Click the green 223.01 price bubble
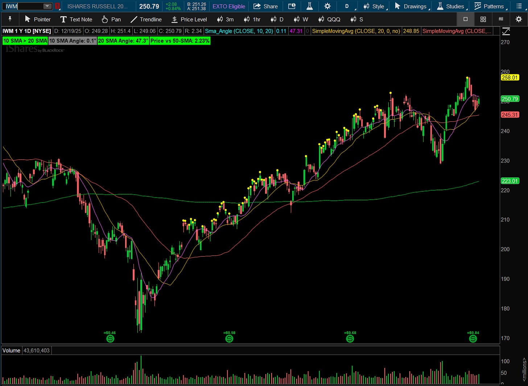 click(510, 181)
